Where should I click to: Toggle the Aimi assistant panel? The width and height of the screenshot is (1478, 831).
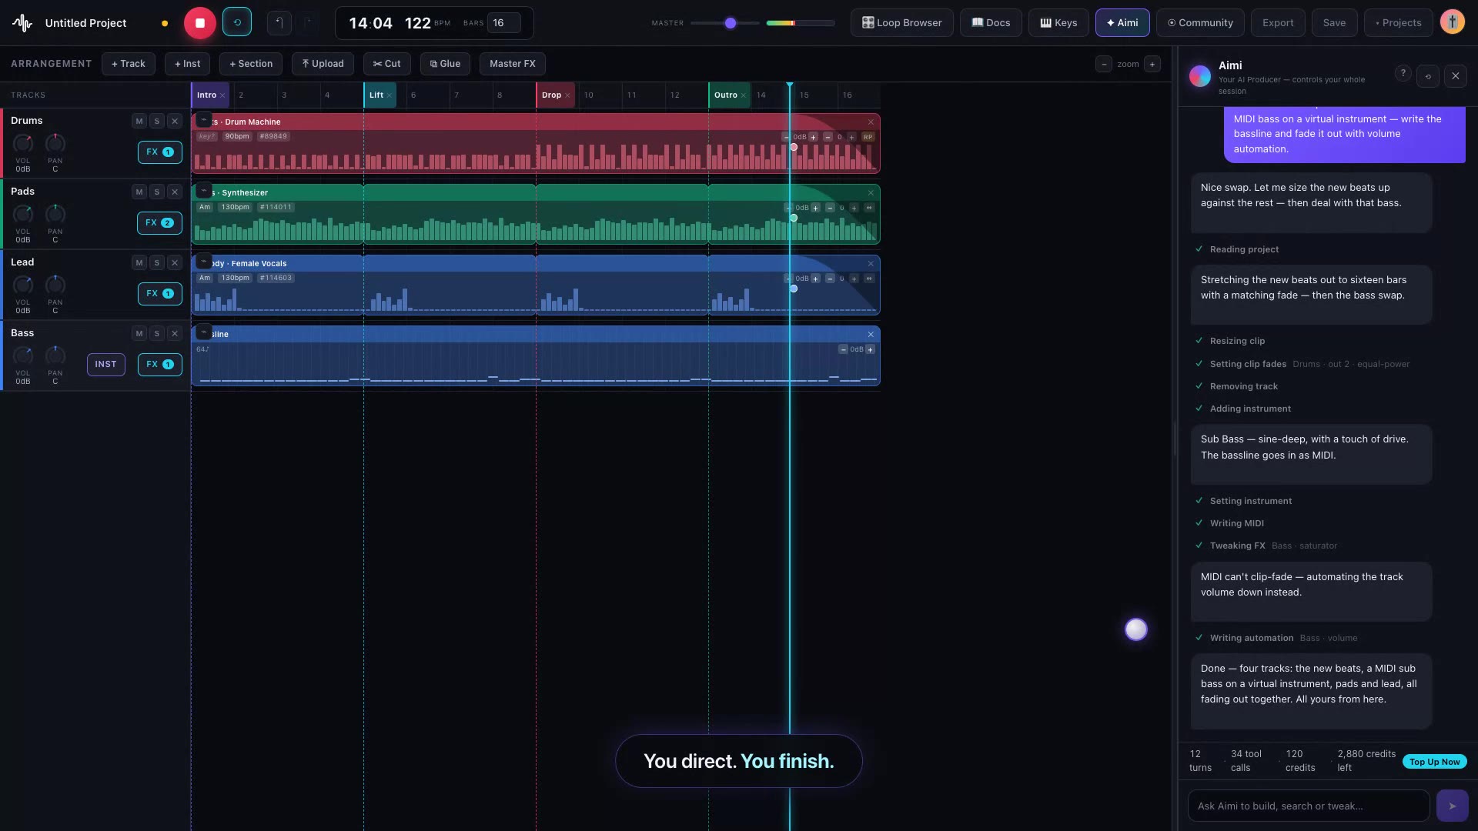pos(1122,23)
